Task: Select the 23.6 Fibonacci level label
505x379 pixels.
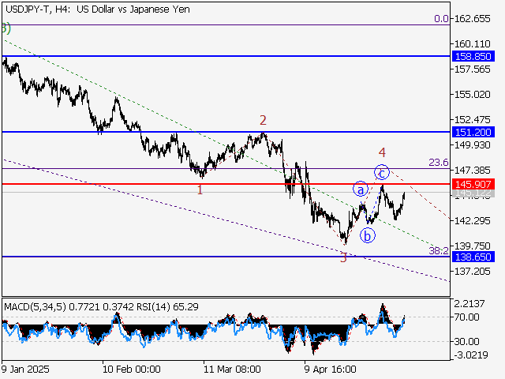Action: pyautogui.click(x=438, y=162)
